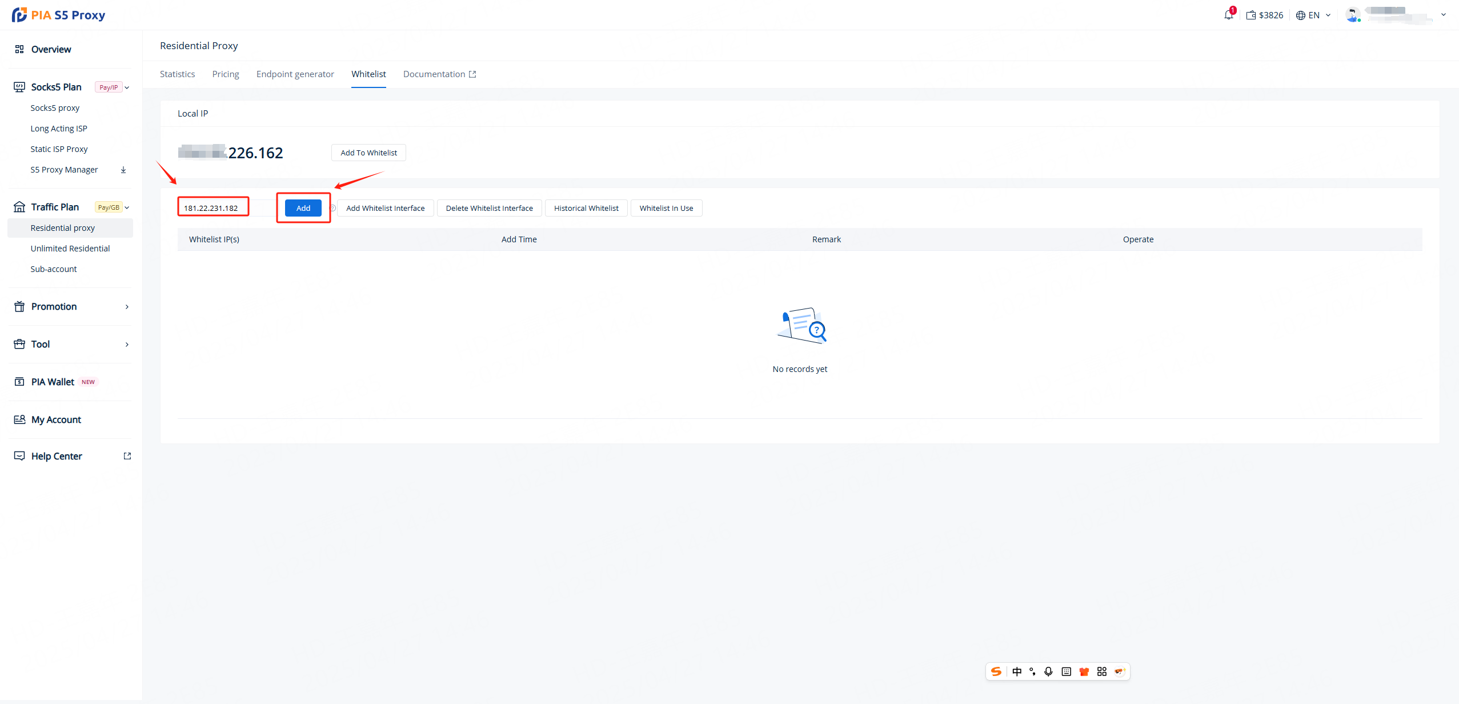Open the EN language dropdown
This screenshot has height=704, width=1459.
(1313, 15)
